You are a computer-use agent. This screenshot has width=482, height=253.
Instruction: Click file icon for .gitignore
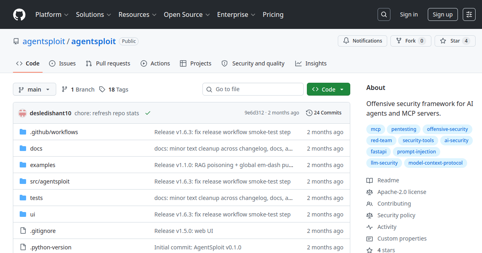(23, 231)
